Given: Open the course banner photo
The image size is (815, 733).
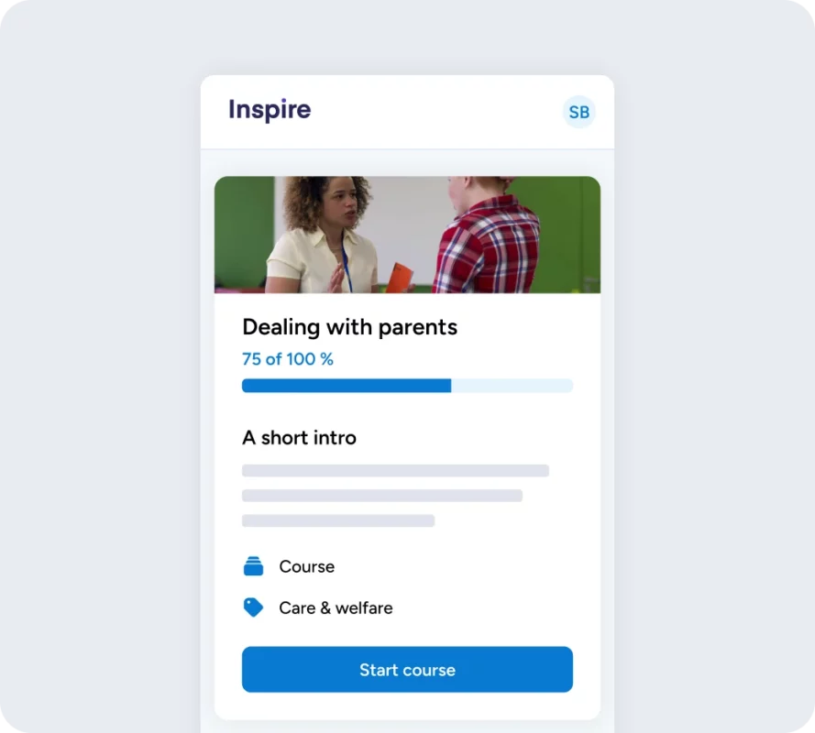Looking at the screenshot, I should pos(407,235).
